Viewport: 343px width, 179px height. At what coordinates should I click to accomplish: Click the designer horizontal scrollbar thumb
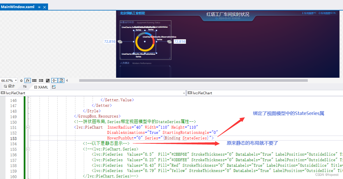193,80
